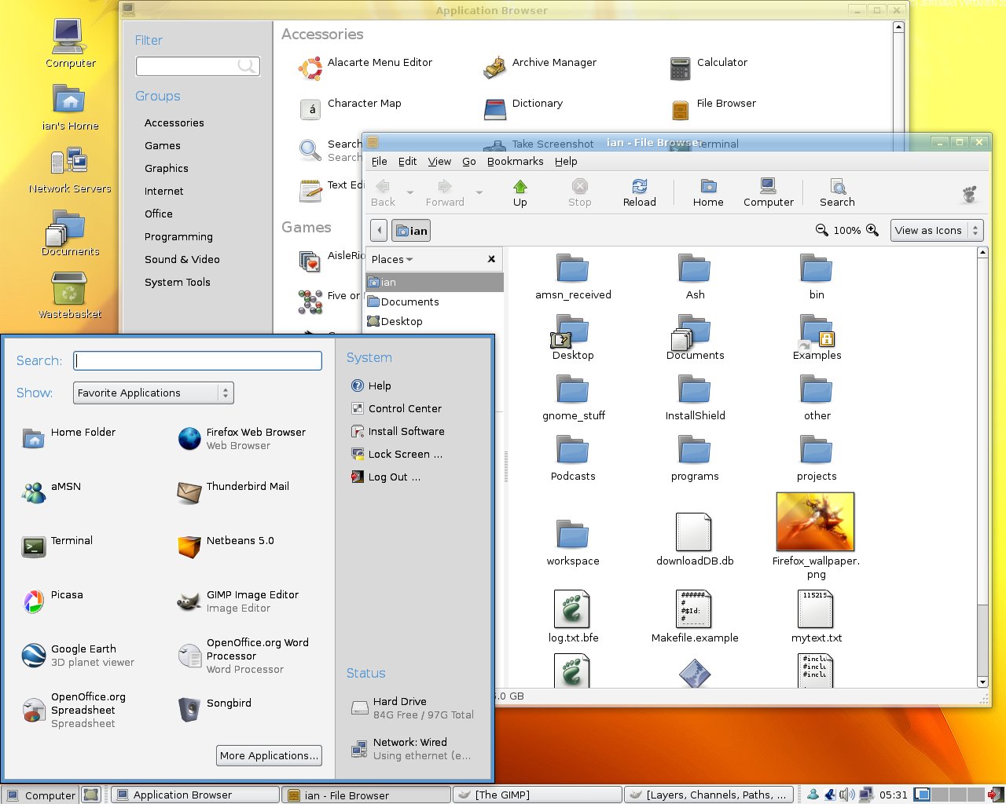Click the Computer toolbar icon in File Browser
The image size is (1006, 804).
click(x=768, y=187)
